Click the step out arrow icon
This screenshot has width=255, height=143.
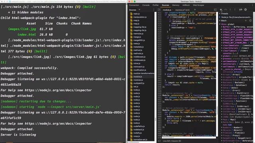click(x=235, y=10)
